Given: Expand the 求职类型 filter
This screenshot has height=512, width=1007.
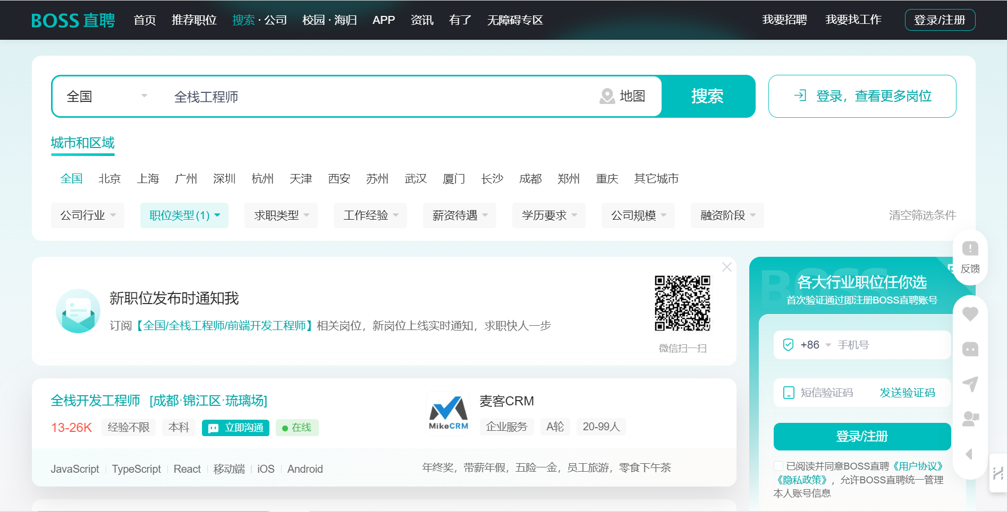Looking at the screenshot, I should point(281,215).
